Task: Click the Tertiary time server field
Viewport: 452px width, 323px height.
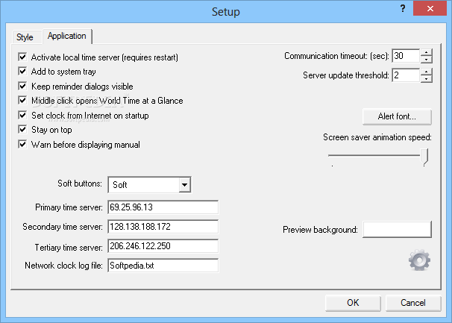Action: click(x=163, y=246)
